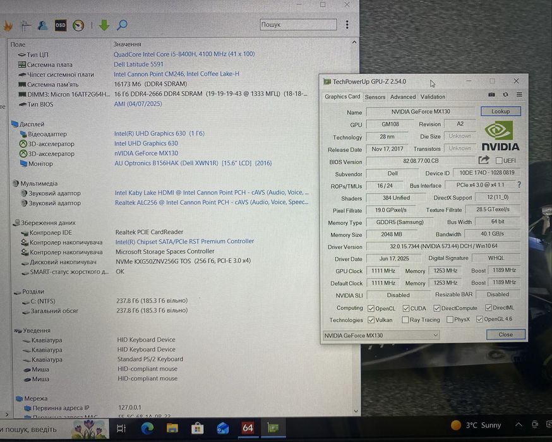Open the nVIDIA GeForce MX130 link in AIDA64

coord(146,153)
